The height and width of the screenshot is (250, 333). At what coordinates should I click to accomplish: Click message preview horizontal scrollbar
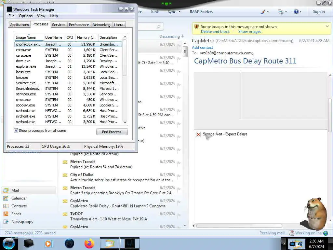(x=239, y=226)
